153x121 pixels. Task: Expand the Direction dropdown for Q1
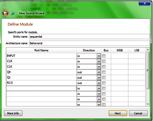tap(99, 78)
